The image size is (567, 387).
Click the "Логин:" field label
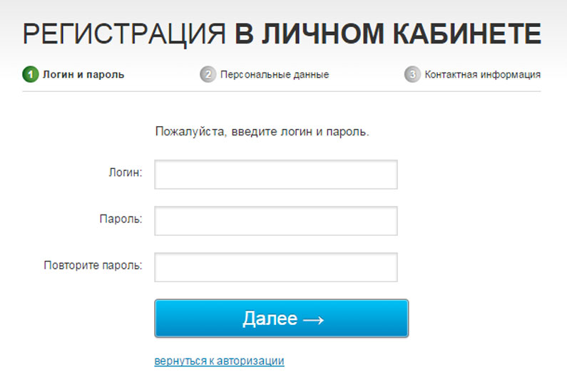(126, 172)
